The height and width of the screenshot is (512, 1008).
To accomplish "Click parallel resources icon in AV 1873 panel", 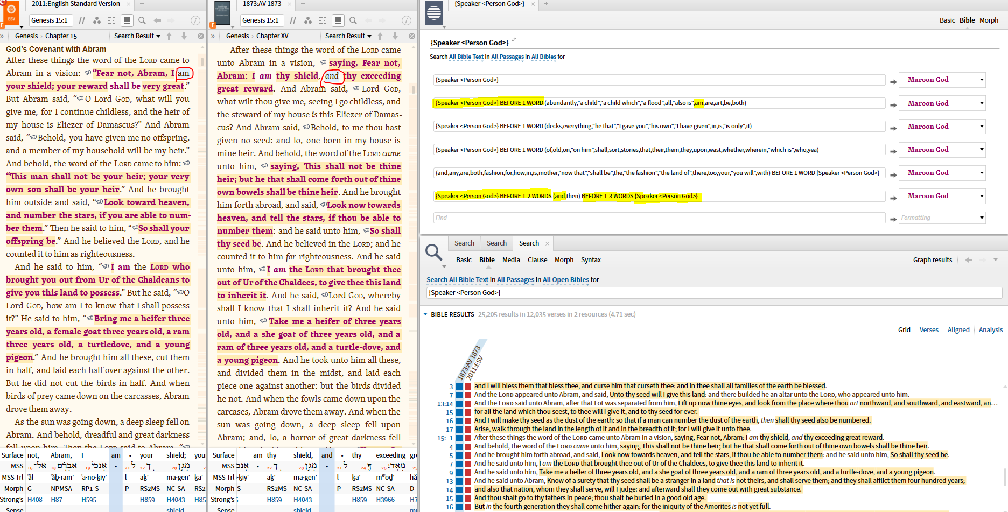I will (293, 20).
